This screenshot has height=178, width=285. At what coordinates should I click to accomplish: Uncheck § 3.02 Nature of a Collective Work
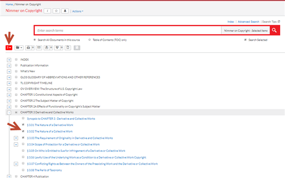coord(23,131)
